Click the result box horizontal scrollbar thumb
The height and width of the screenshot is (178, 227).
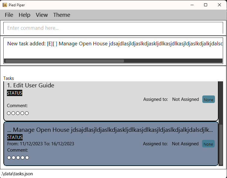(64, 61)
